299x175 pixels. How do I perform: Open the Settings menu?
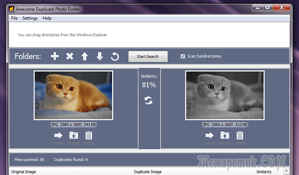click(x=30, y=18)
